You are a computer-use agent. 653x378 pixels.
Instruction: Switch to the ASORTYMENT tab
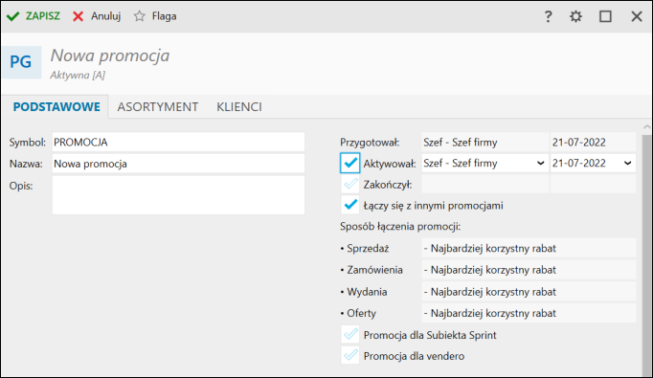click(x=157, y=107)
